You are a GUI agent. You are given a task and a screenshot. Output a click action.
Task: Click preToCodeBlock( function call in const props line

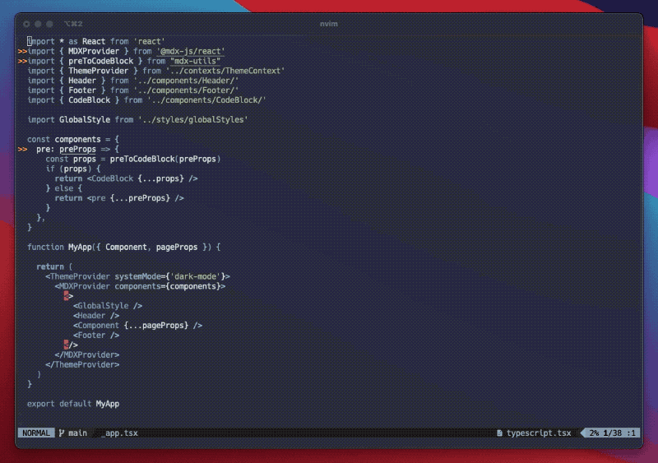point(145,159)
